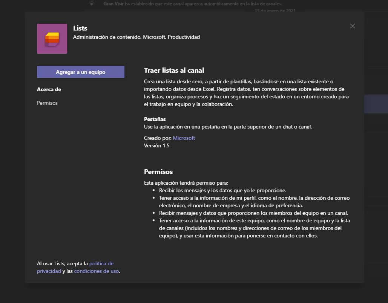
Task: Open the Microsoft creator link
Action: 184,138
